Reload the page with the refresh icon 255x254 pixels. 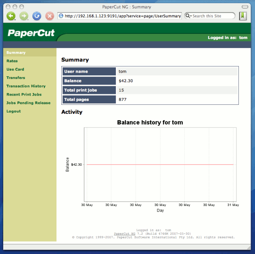click(37, 16)
